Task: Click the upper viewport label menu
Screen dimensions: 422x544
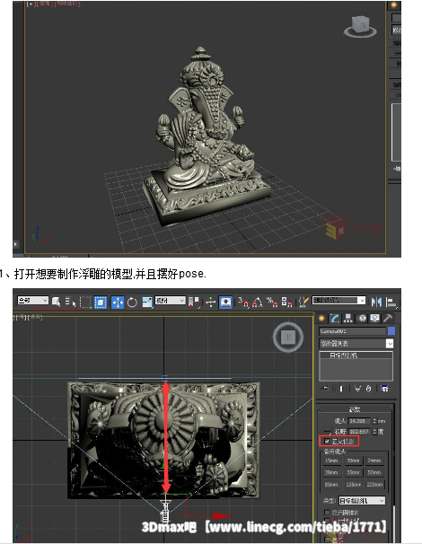Action: tap(54, 4)
